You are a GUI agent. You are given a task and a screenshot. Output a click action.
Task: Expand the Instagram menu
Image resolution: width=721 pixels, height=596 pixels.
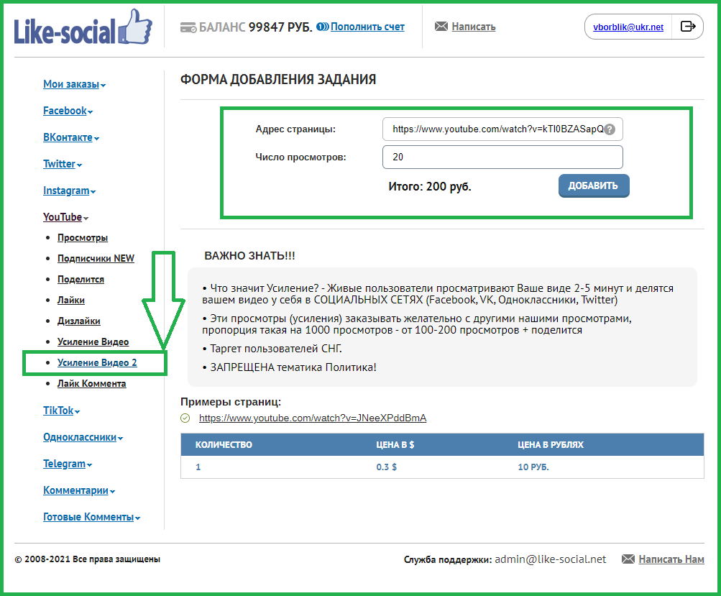70,191
